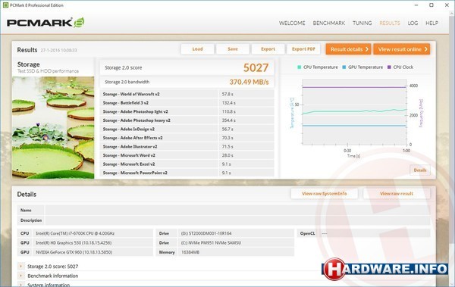Open the TUNING tab

point(362,23)
